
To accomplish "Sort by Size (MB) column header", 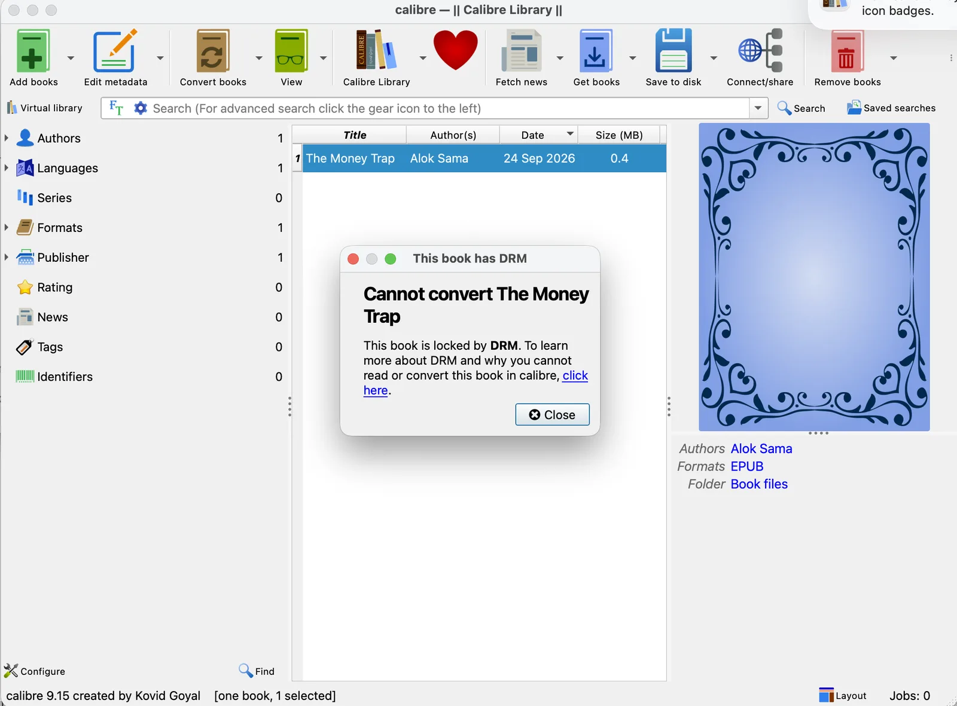I will point(619,135).
